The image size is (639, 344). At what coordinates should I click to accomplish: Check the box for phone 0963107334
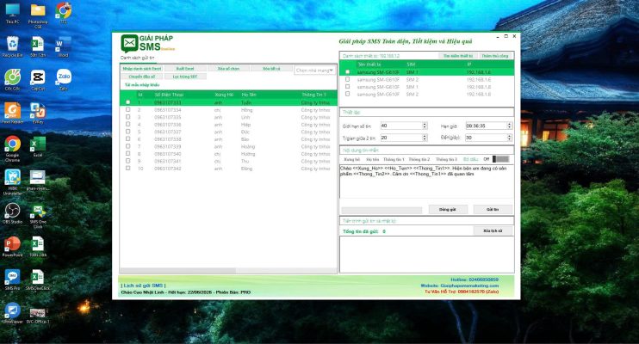click(128, 110)
